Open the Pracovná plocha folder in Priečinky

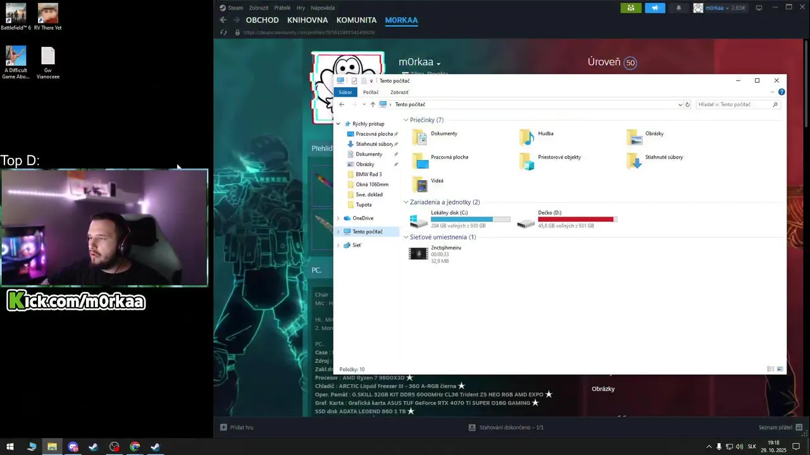pos(440,159)
